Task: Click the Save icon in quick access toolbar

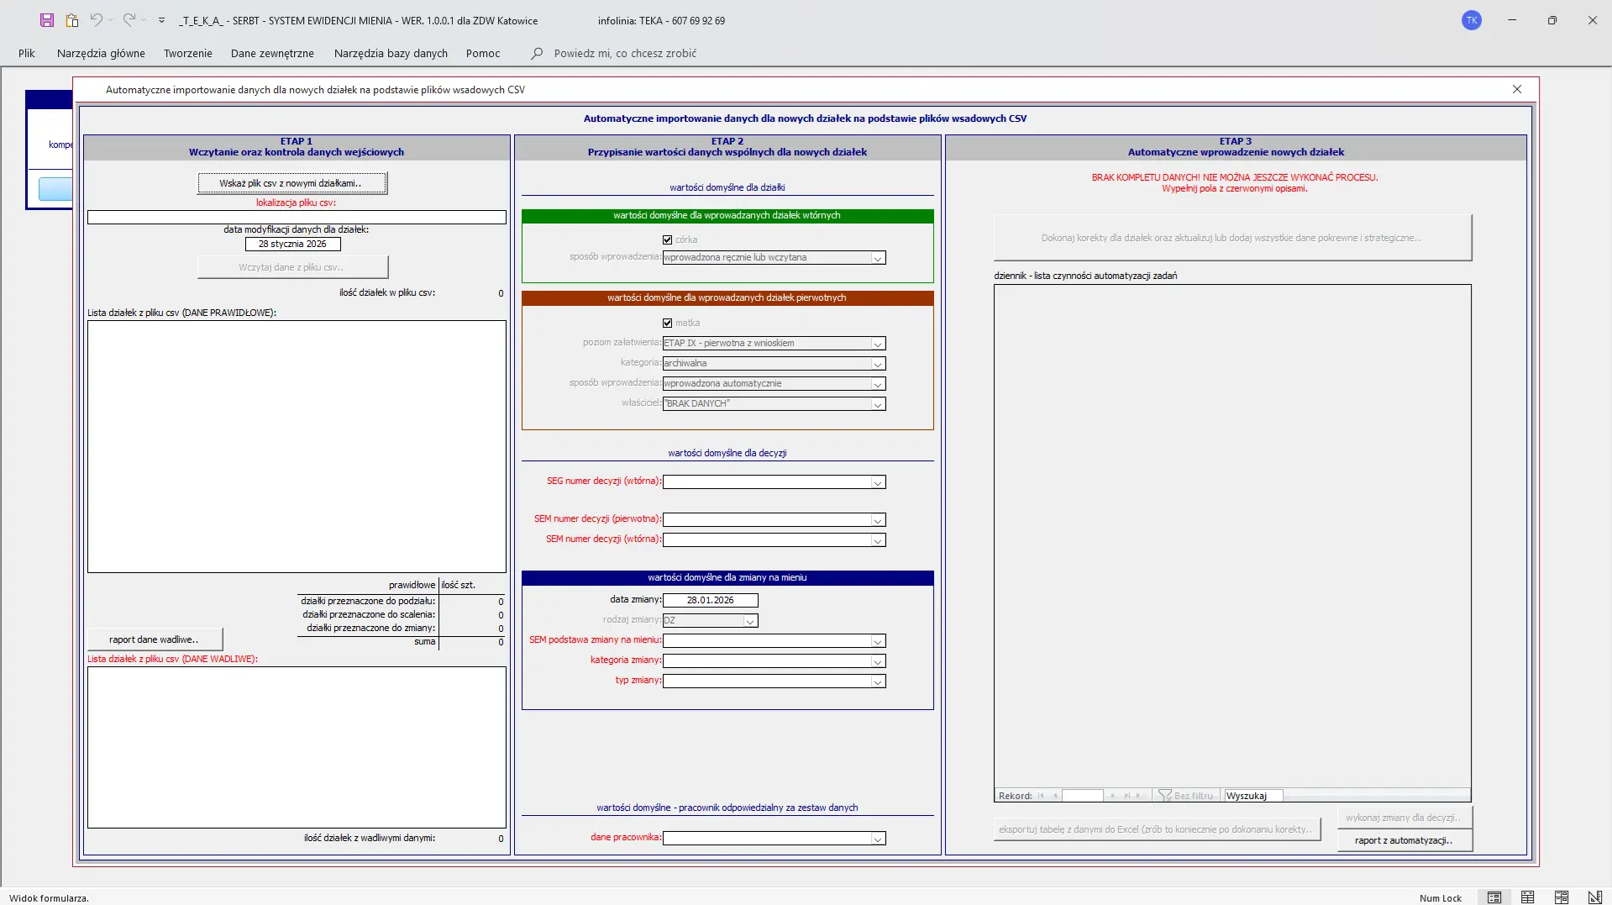Action: [x=47, y=20]
